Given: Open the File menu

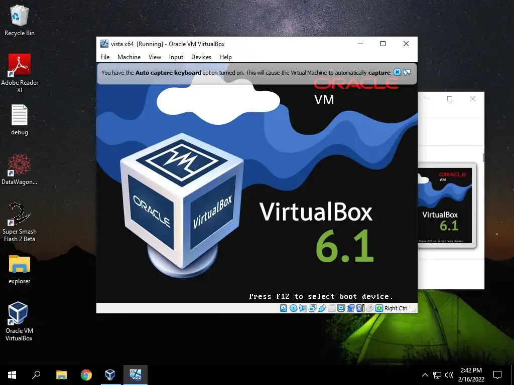Looking at the screenshot, I should click(x=105, y=57).
